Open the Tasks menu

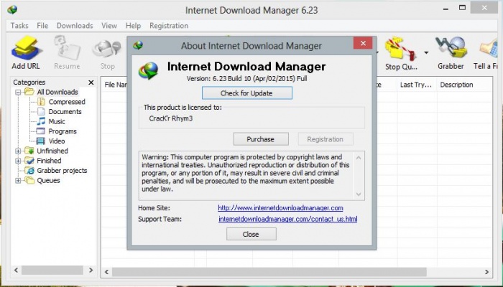tap(19, 26)
